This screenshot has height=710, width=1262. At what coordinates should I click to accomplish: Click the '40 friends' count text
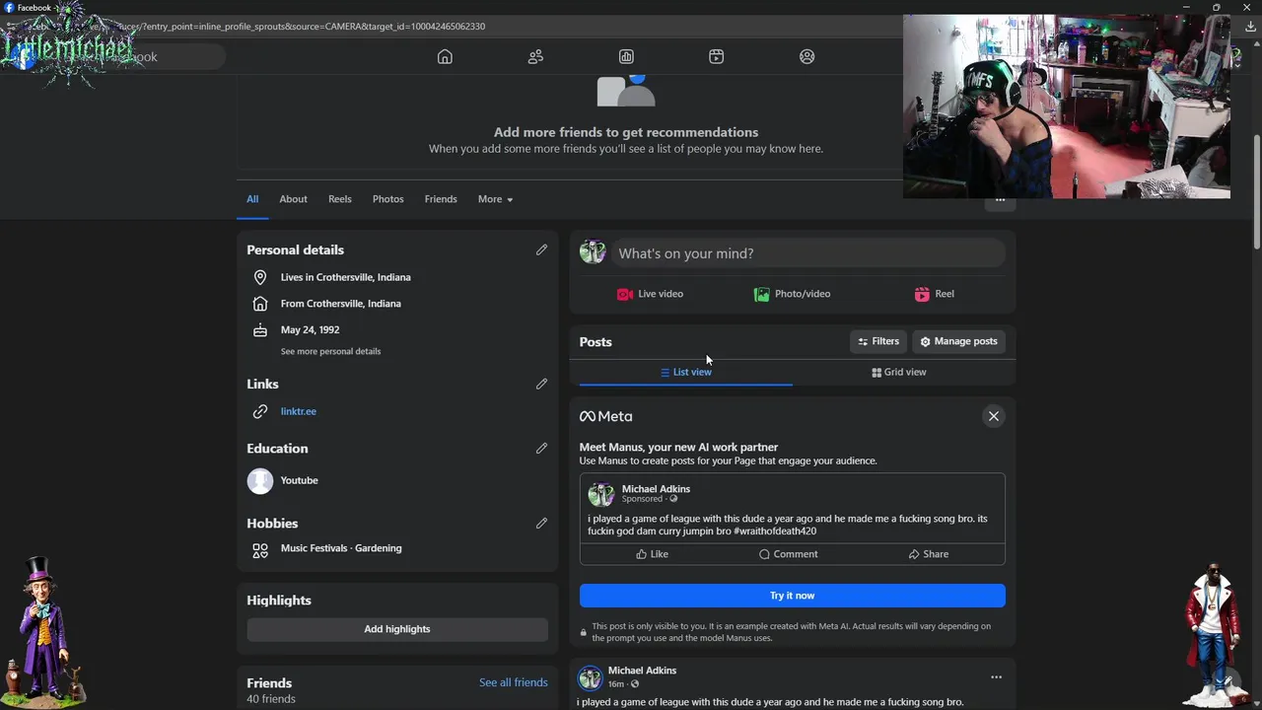(271, 699)
